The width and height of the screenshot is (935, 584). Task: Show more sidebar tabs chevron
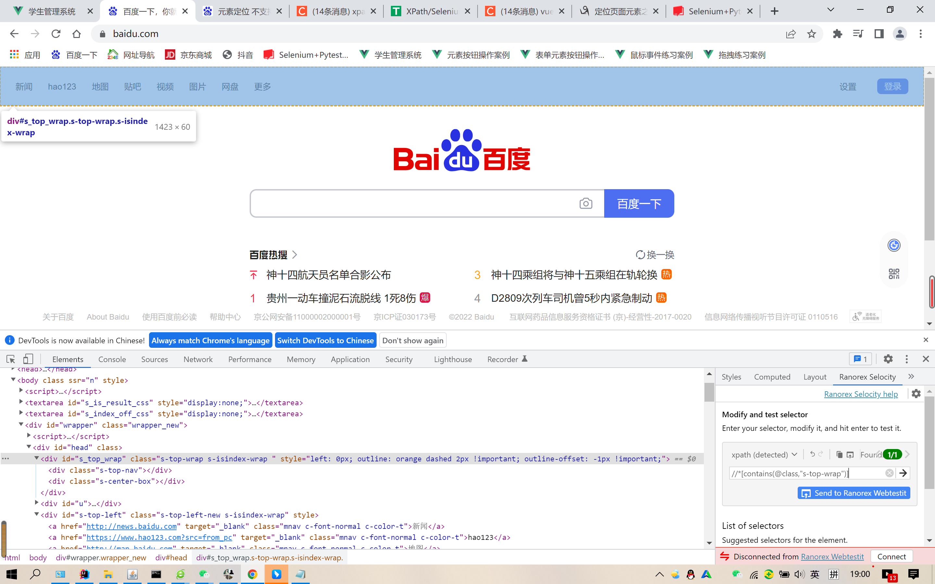(911, 377)
